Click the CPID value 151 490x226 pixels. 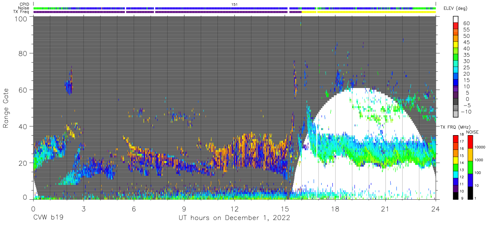pyautogui.click(x=235, y=4)
